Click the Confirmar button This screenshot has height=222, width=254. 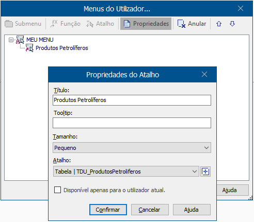pyautogui.click(x=108, y=210)
